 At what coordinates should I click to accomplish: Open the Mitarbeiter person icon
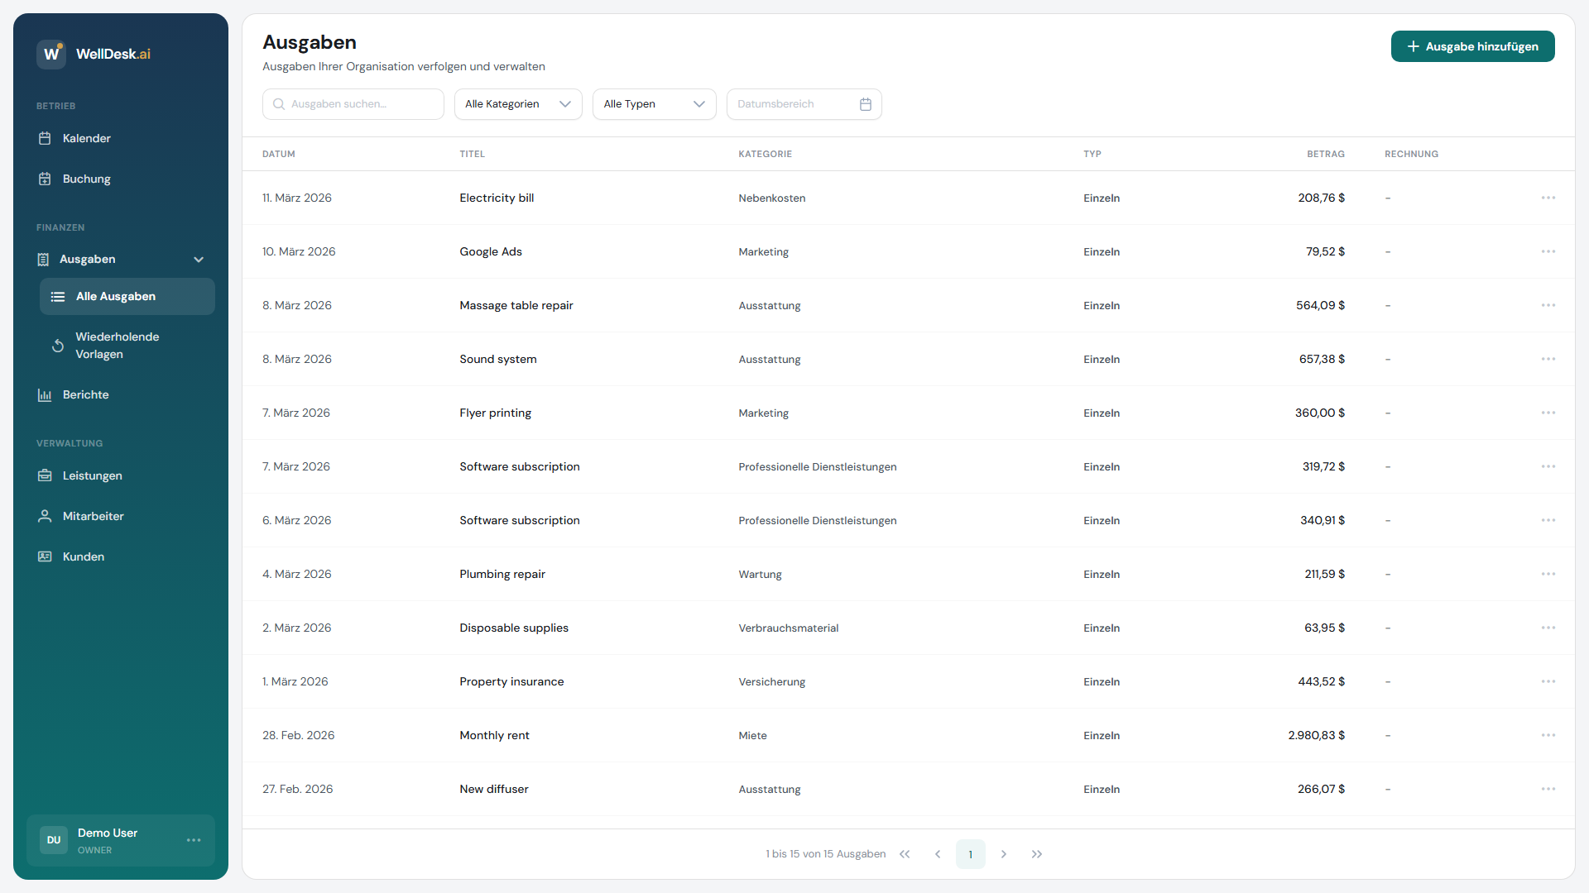pos(45,516)
